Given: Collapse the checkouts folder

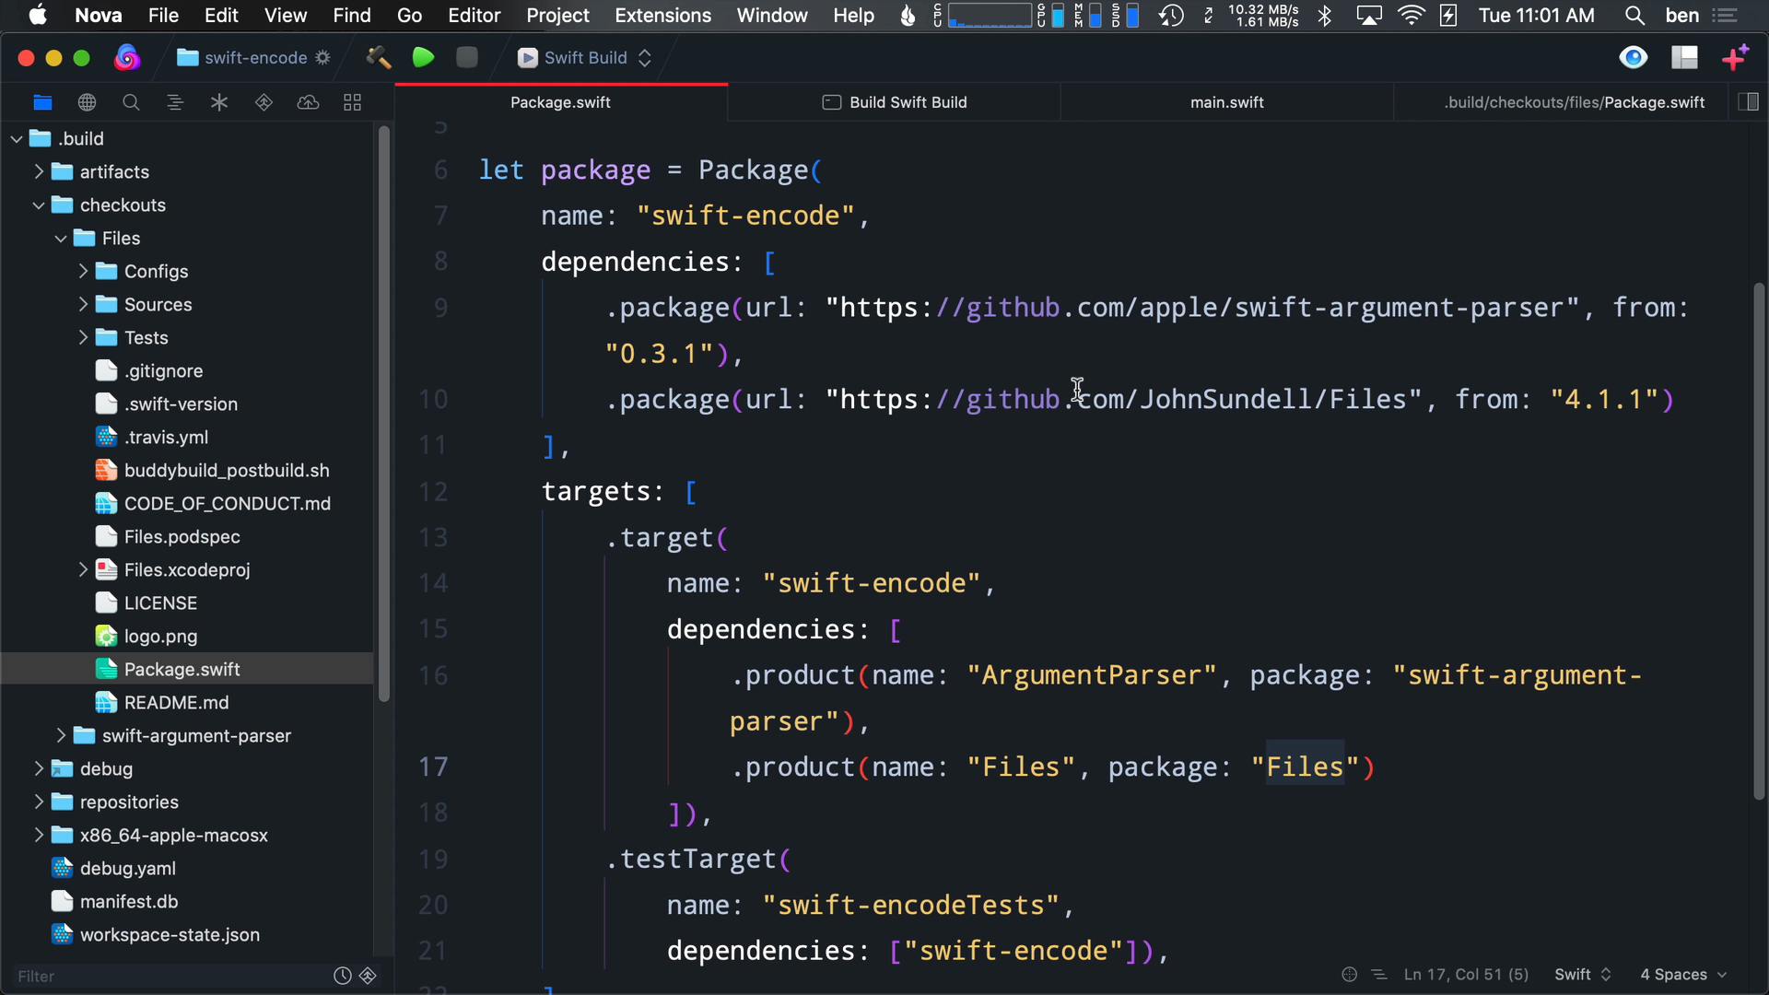Looking at the screenshot, I should (x=39, y=205).
